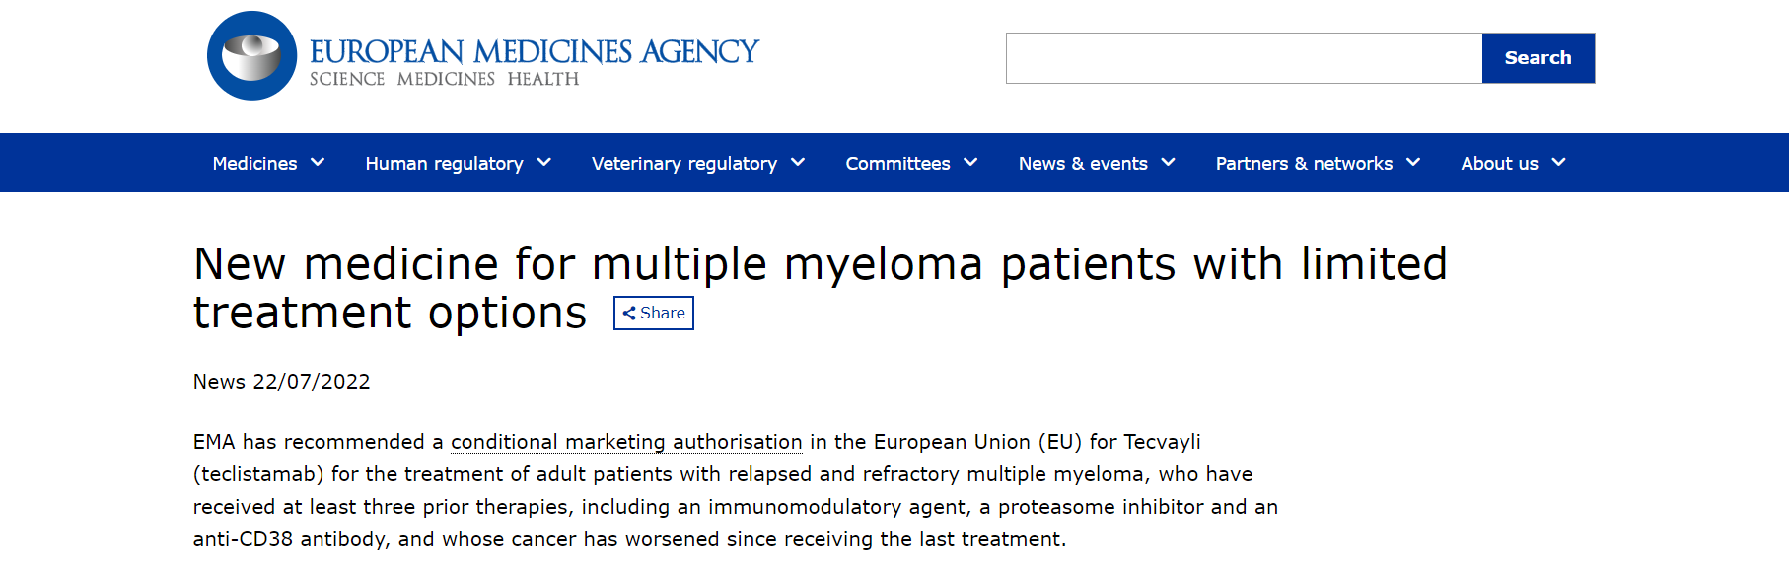
Task: Click the European Medicines Agency round logo
Action: click(251, 56)
